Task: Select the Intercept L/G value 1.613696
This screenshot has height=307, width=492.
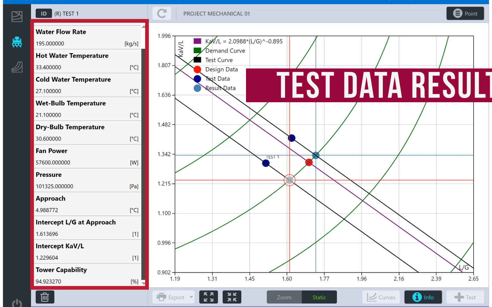Action: (x=47, y=234)
